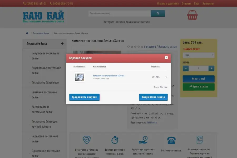The image size is (237, 158).
Task: Click Оформление заказа button
Action: (153, 97)
